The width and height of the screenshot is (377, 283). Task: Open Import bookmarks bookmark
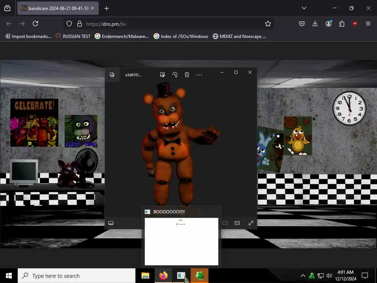28,36
